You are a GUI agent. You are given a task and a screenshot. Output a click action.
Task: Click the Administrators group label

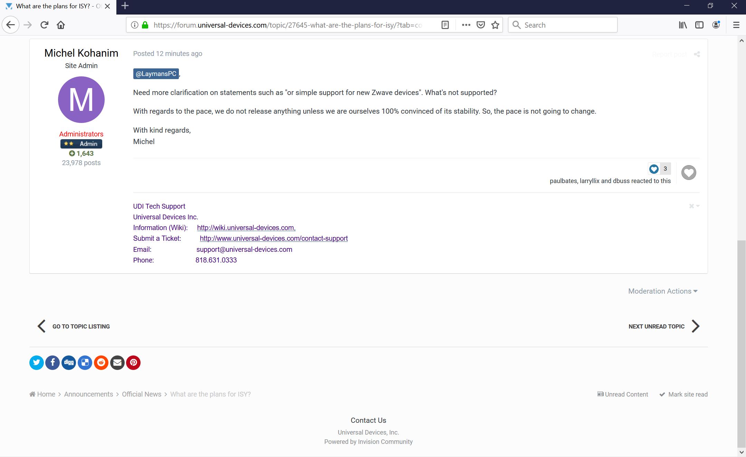coord(81,134)
